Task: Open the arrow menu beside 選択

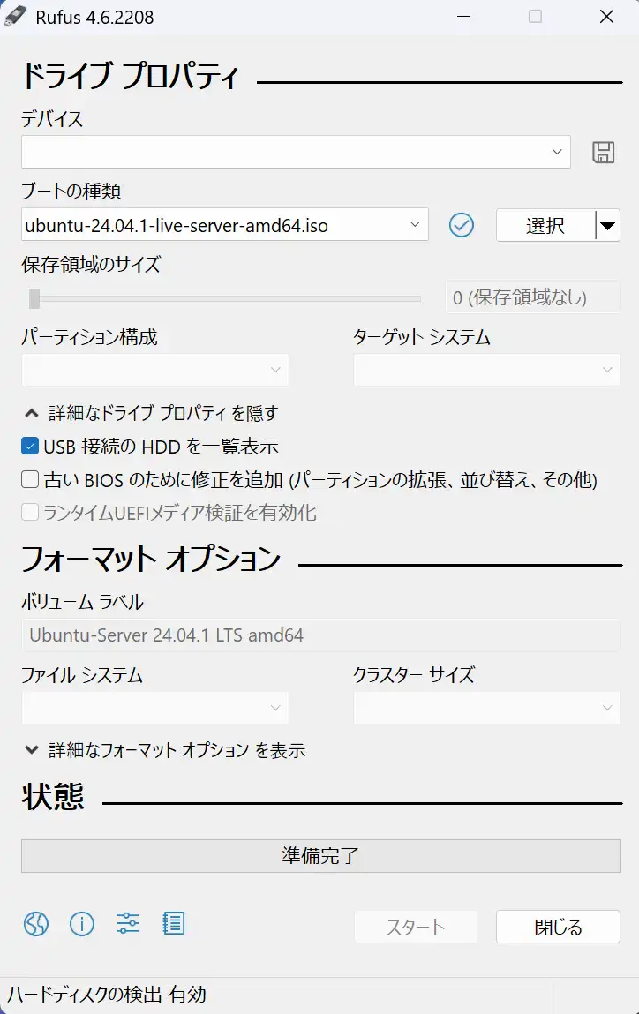Action: point(607,225)
